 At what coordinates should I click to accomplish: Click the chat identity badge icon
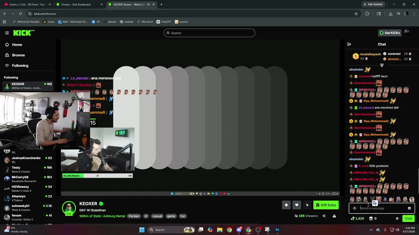tap(355, 208)
